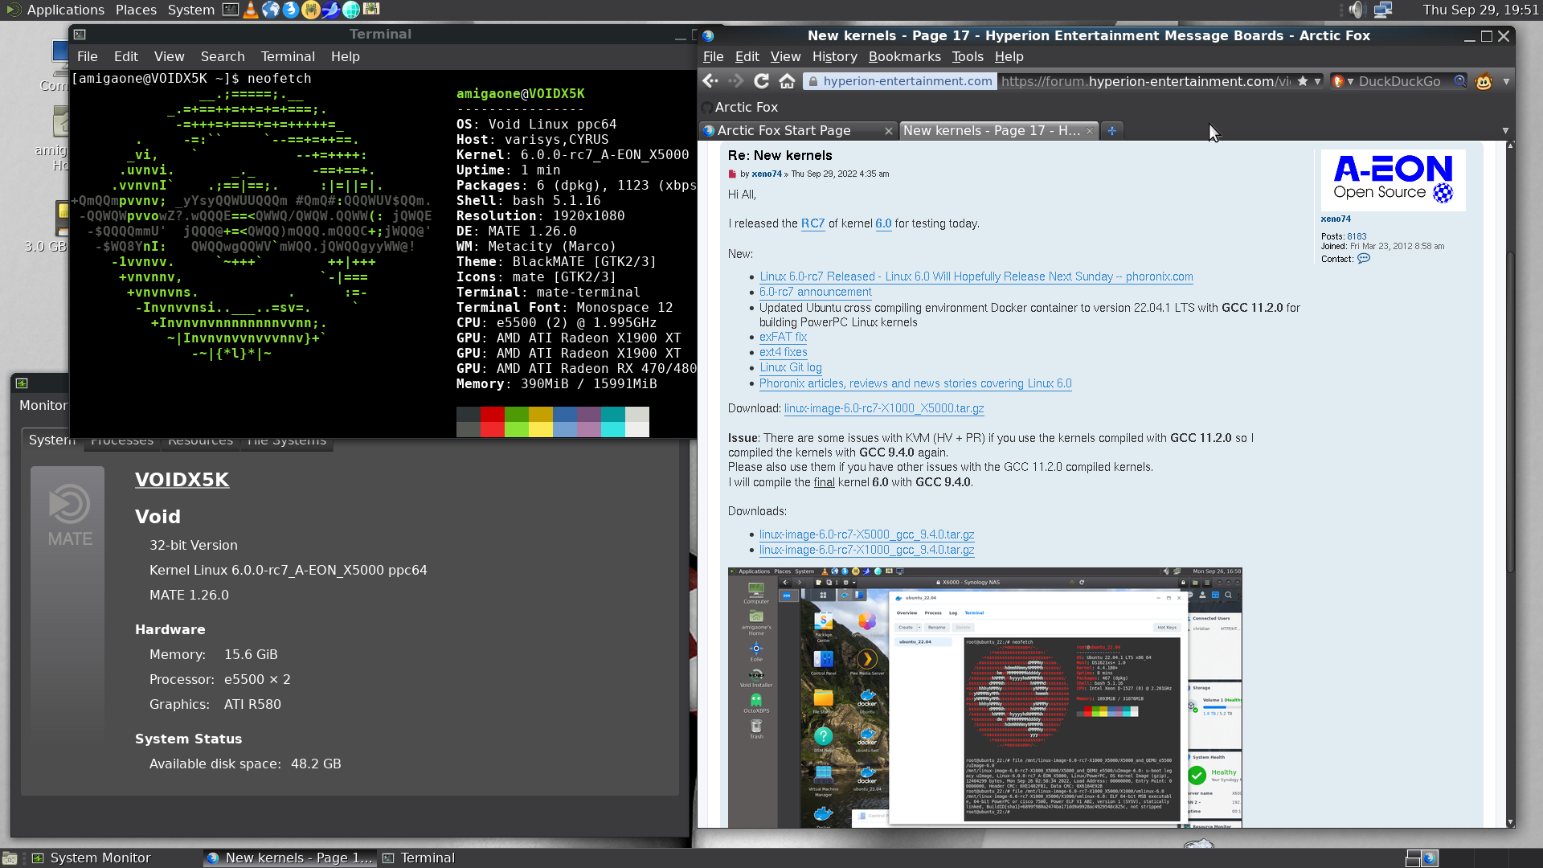Bookmark this page with the star
The image size is (1543, 868).
[x=1303, y=81]
